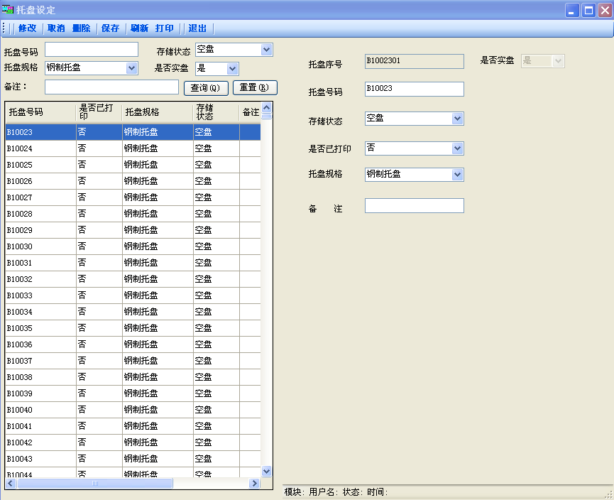Click the 托盘号码 detail field showing B10023
The height and width of the screenshot is (500, 614).
(415, 89)
